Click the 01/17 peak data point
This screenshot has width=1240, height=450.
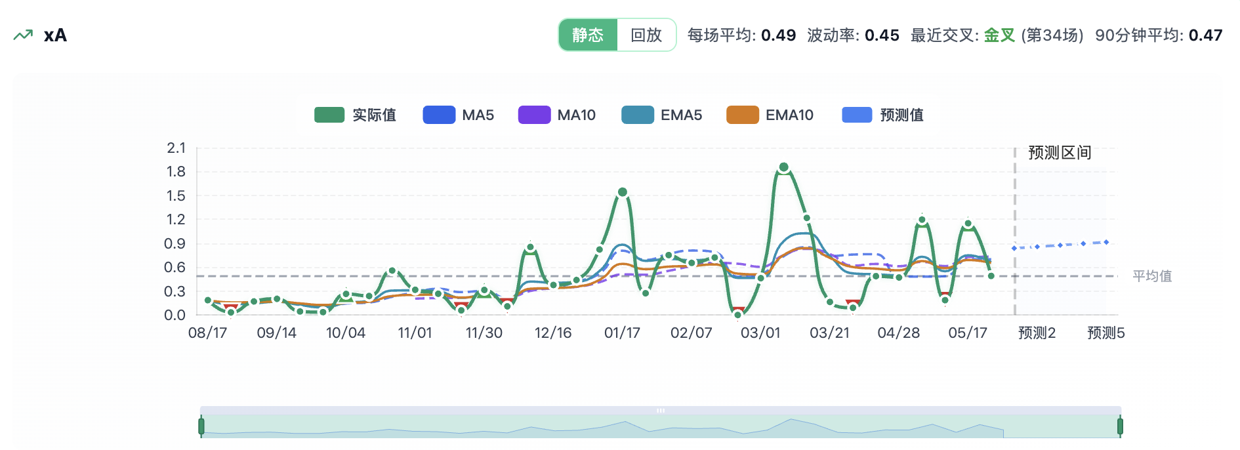[x=623, y=192]
